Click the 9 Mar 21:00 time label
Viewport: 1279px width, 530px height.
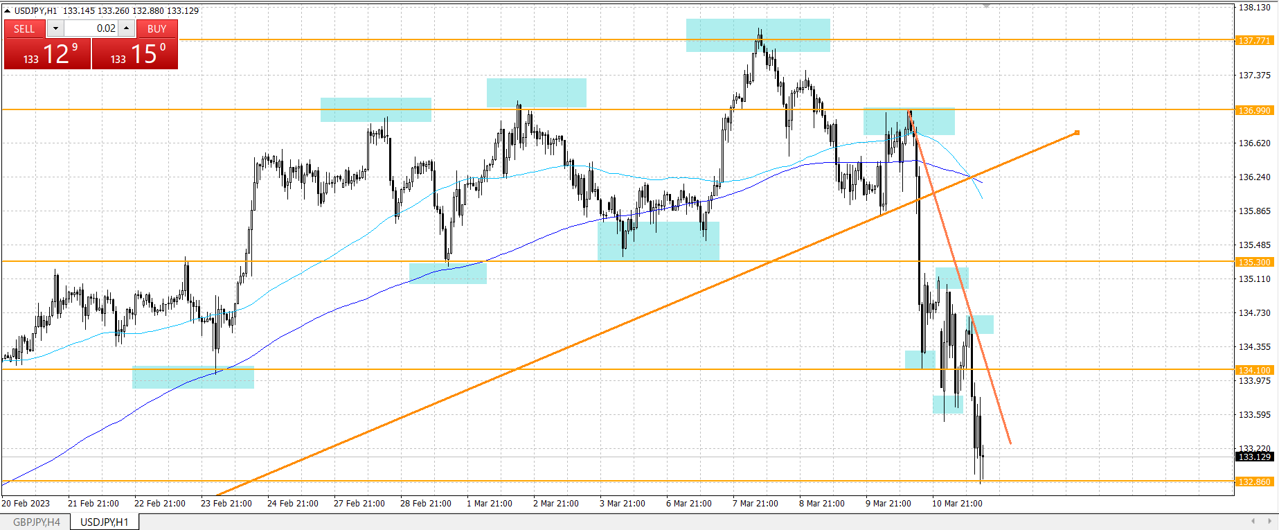pyautogui.click(x=888, y=504)
